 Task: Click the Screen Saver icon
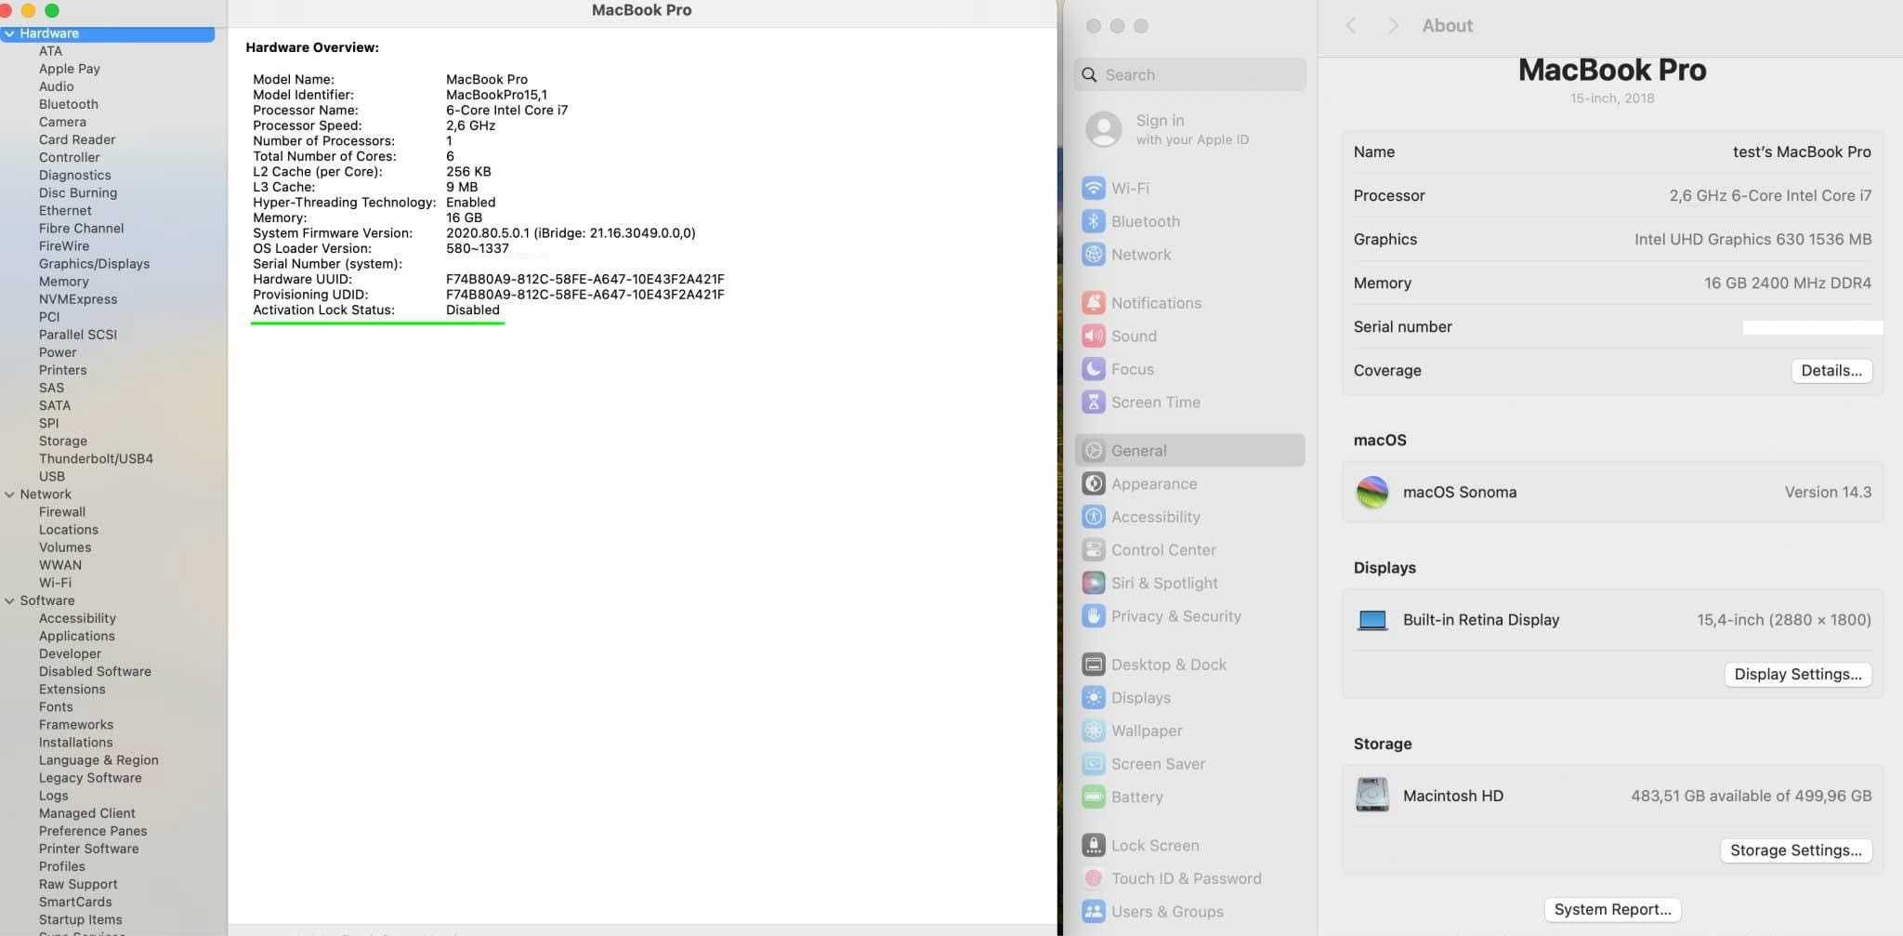pos(1094,764)
